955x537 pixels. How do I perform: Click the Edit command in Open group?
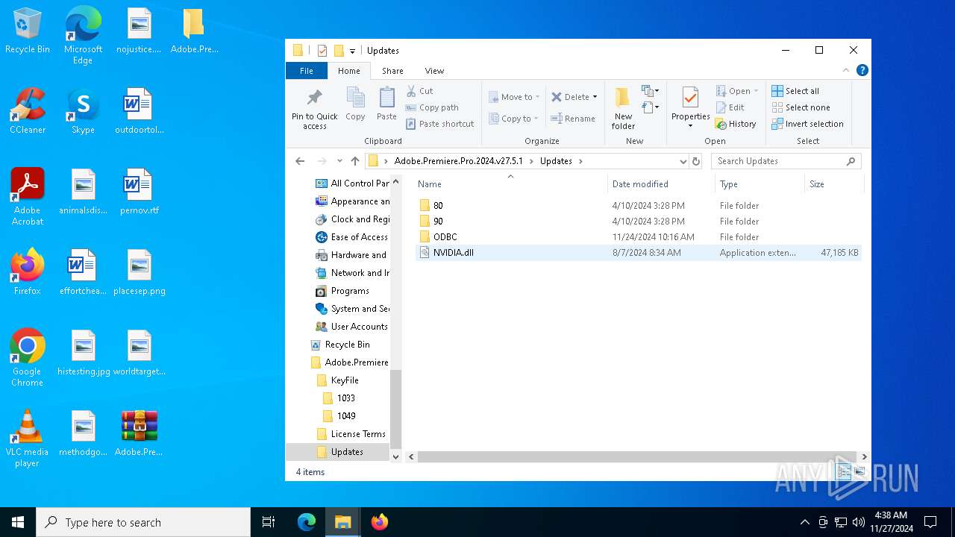[730, 107]
